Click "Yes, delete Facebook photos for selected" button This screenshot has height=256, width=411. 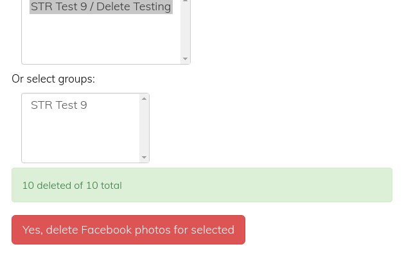click(x=128, y=230)
